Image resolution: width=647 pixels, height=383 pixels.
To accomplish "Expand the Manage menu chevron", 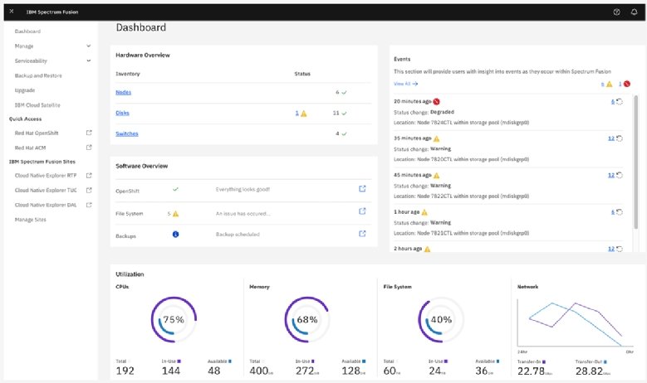I will pyautogui.click(x=89, y=46).
